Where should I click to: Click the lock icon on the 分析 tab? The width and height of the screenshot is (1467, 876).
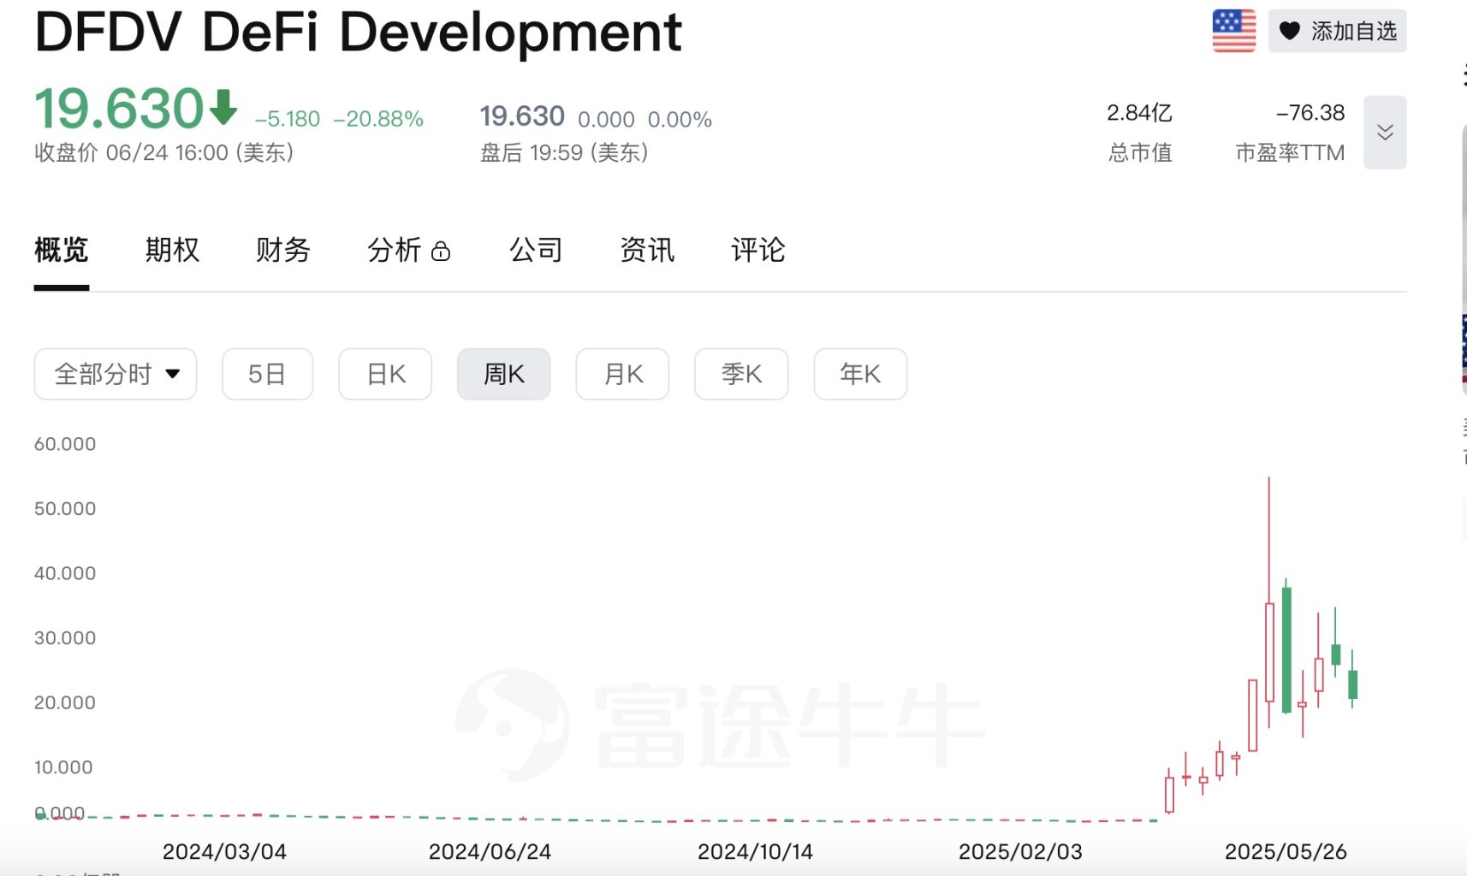442,252
